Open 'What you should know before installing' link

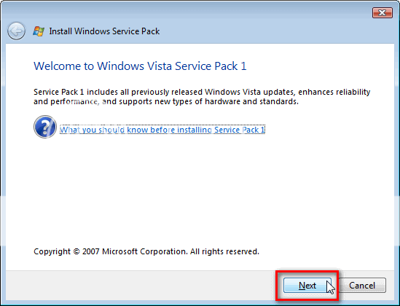click(x=162, y=130)
